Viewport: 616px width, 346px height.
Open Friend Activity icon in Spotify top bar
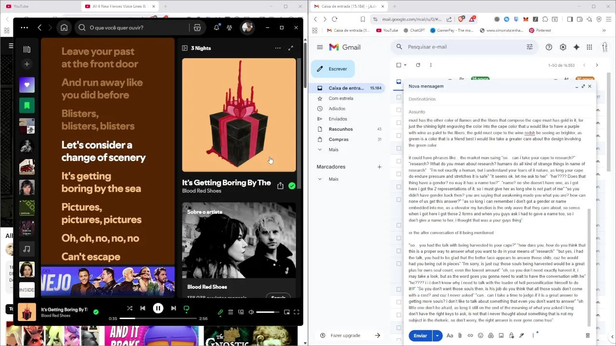click(230, 27)
